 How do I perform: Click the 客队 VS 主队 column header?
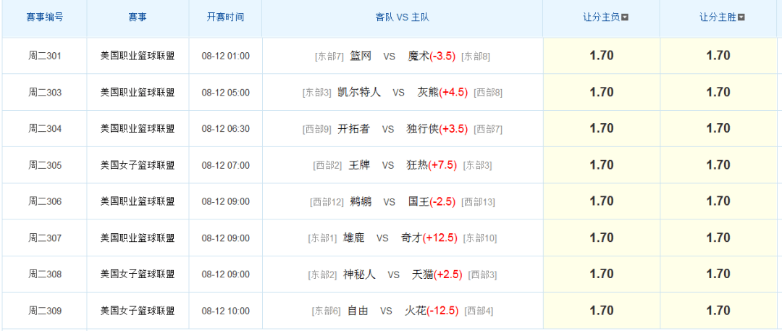point(402,17)
